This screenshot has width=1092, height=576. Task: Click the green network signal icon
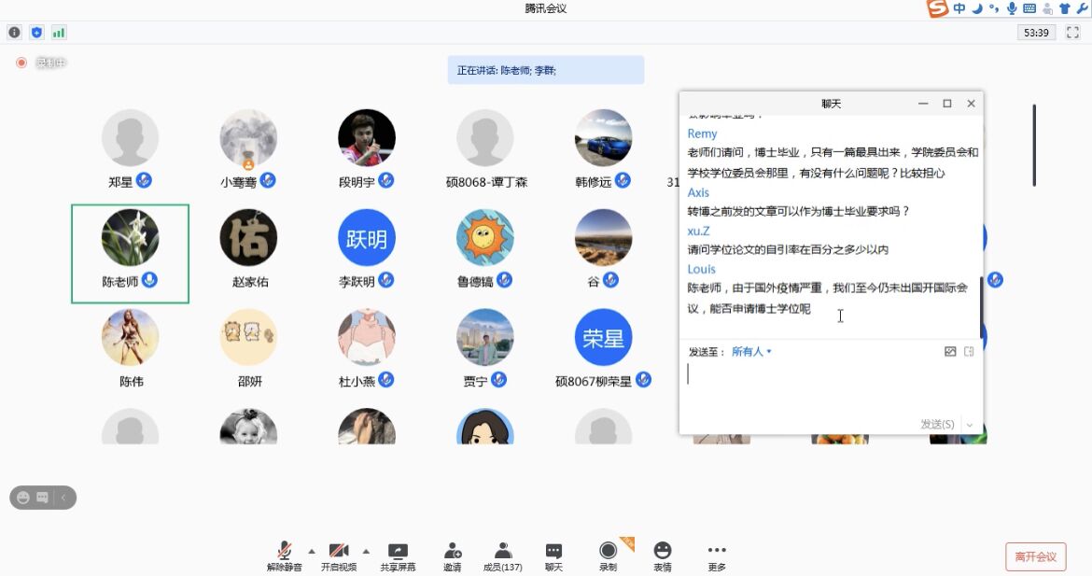(x=59, y=33)
